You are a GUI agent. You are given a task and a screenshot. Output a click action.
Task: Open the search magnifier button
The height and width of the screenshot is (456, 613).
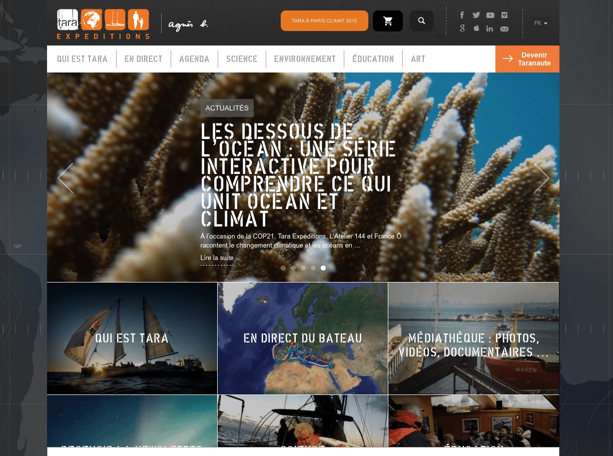(x=422, y=21)
